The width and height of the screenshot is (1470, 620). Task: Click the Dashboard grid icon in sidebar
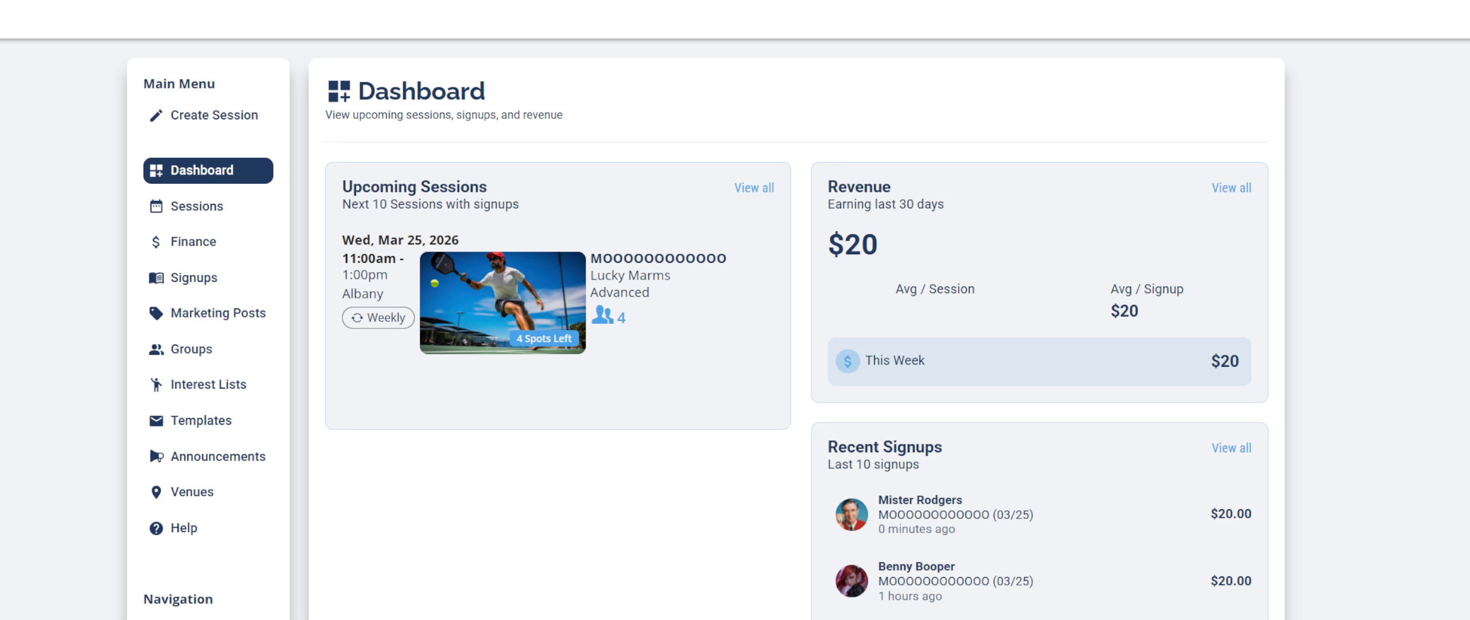[x=156, y=170]
